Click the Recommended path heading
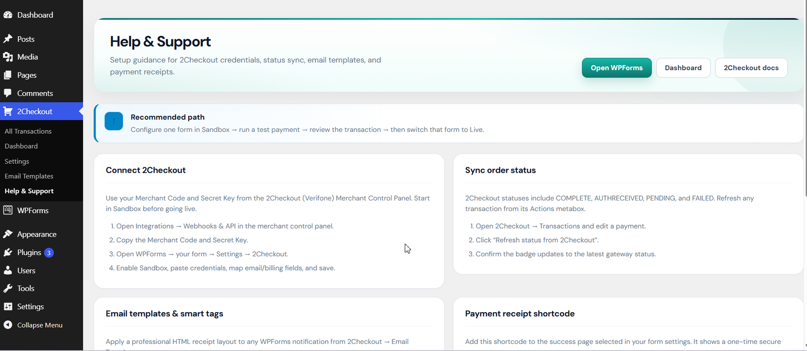Viewport: 807px width, 351px height. pos(167,117)
